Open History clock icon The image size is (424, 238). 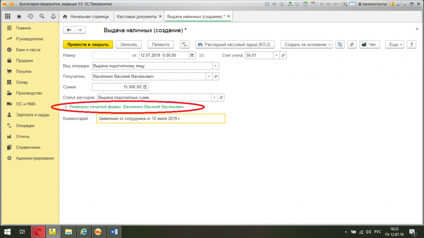click(30, 17)
